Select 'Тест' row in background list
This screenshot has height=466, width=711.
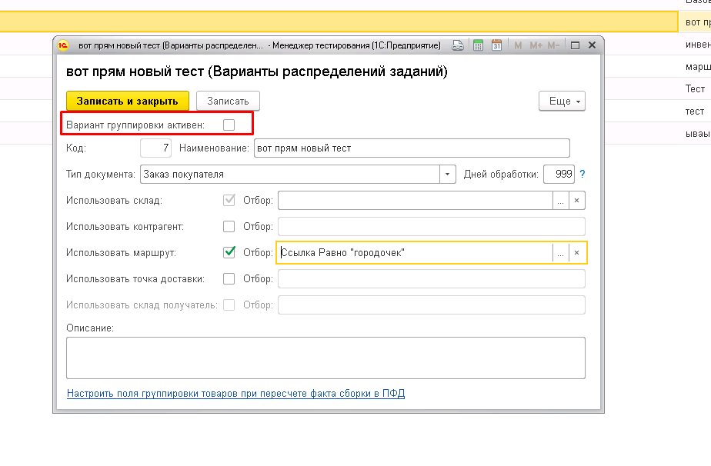(695, 89)
